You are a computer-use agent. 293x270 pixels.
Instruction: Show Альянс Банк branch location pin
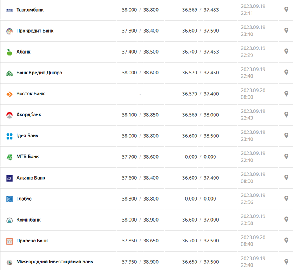[x=286, y=178]
